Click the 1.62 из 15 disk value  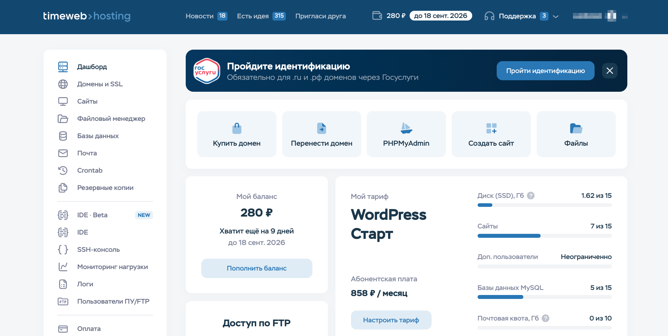click(596, 195)
